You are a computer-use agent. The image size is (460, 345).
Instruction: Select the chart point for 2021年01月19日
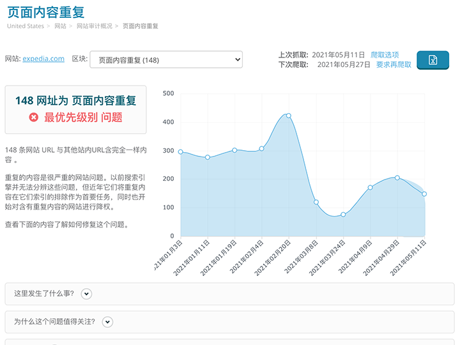(234, 150)
